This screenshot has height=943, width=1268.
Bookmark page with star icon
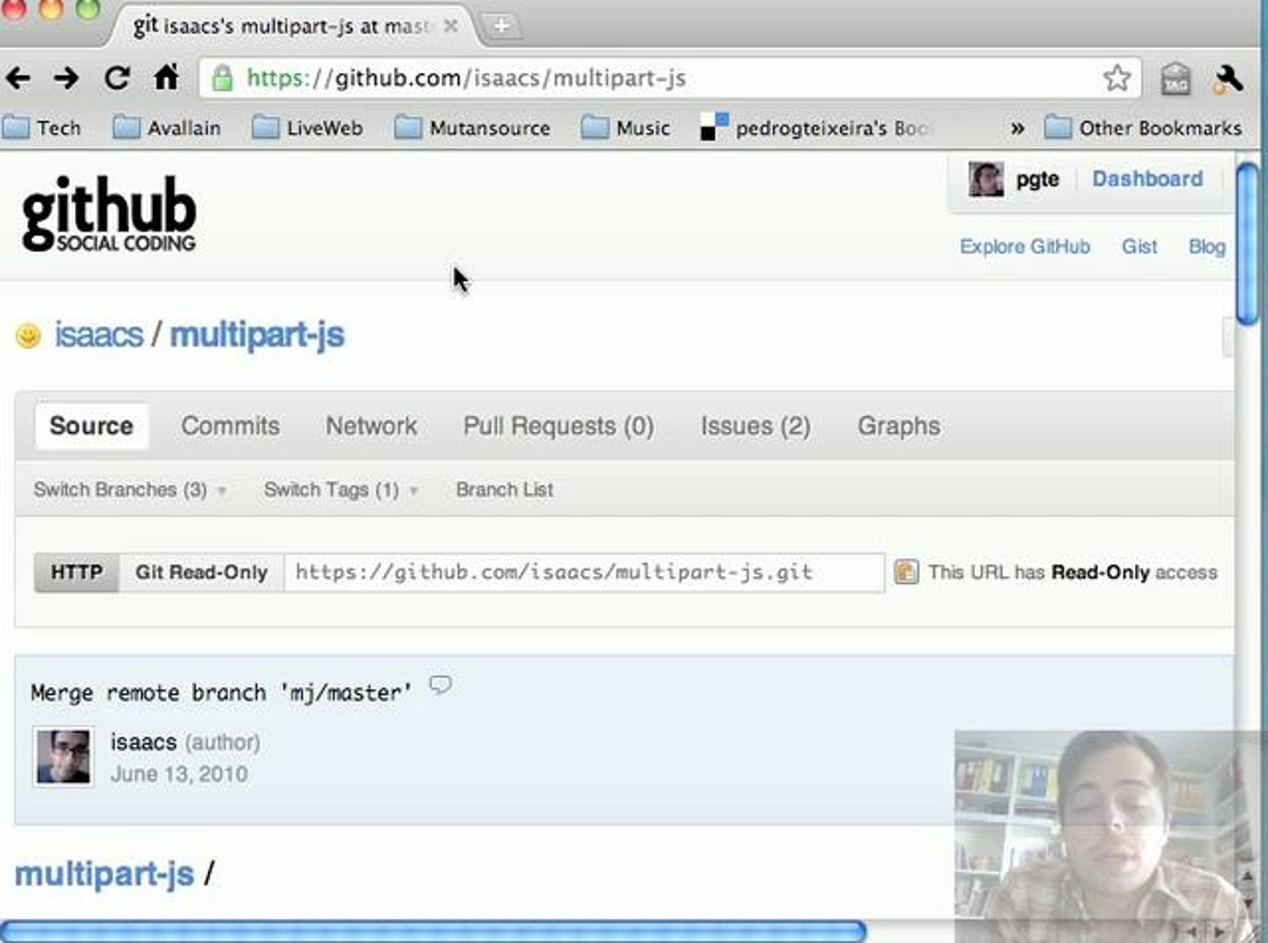pyautogui.click(x=1116, y=78)
